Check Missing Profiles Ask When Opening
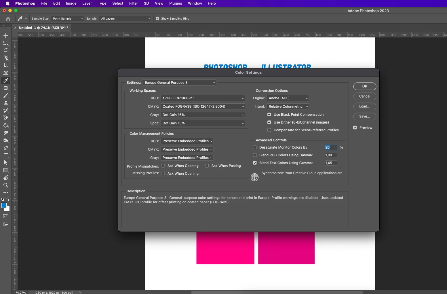 tap(163, 174)
